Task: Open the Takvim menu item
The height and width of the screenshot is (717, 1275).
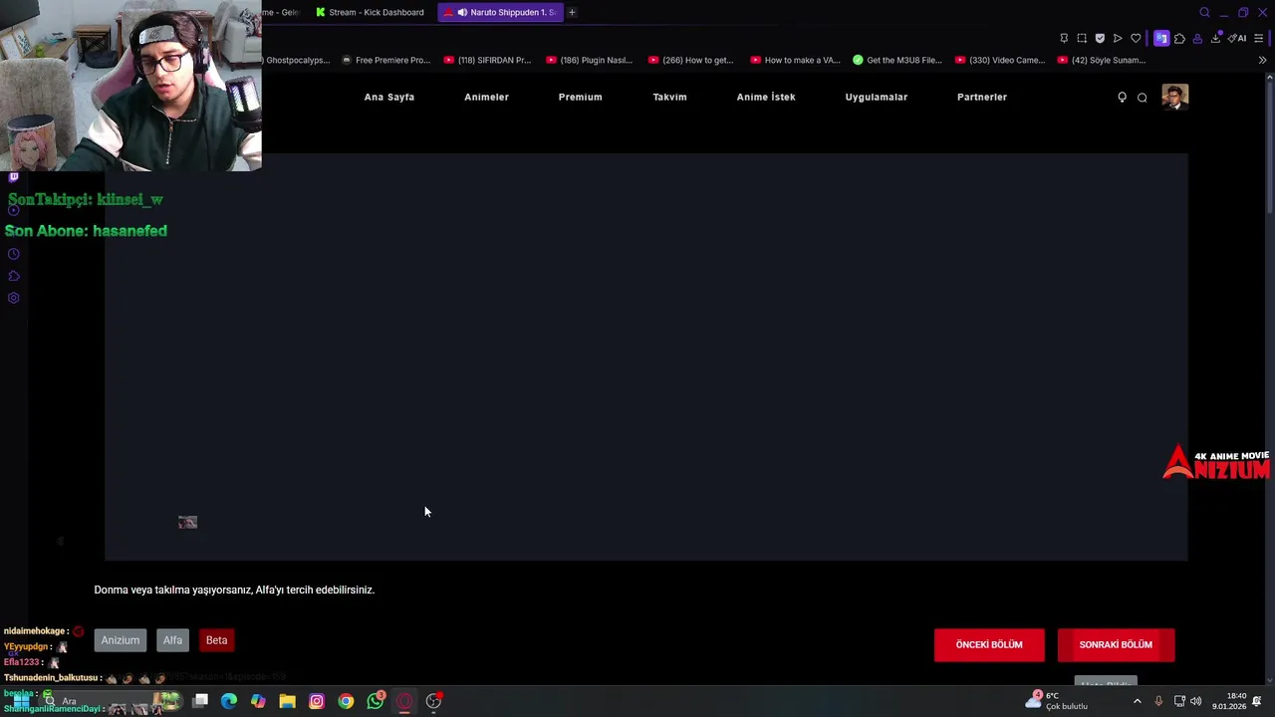Action: click(669, 97)
